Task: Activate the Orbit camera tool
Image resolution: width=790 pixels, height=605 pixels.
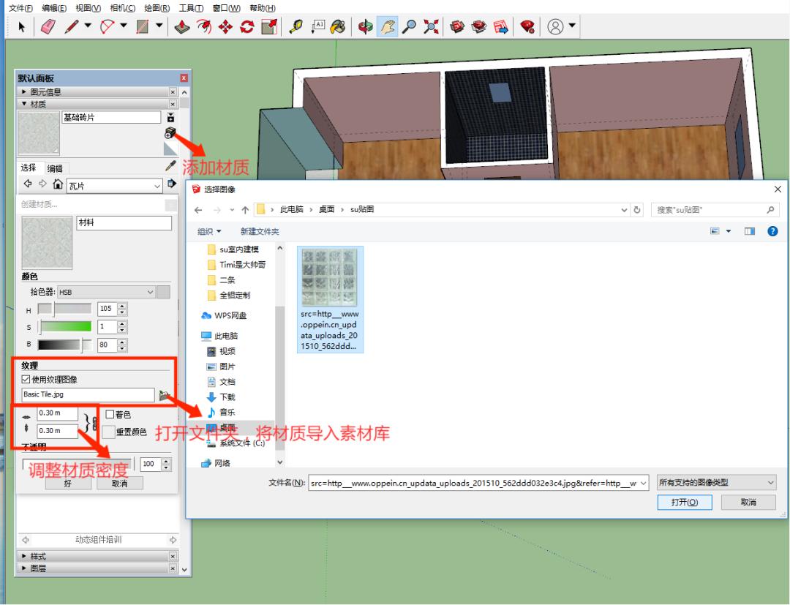Action: 365,27
